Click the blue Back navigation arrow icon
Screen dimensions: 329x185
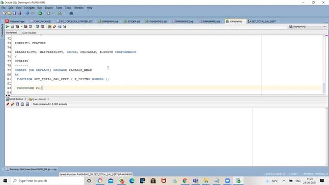point(27,13)
